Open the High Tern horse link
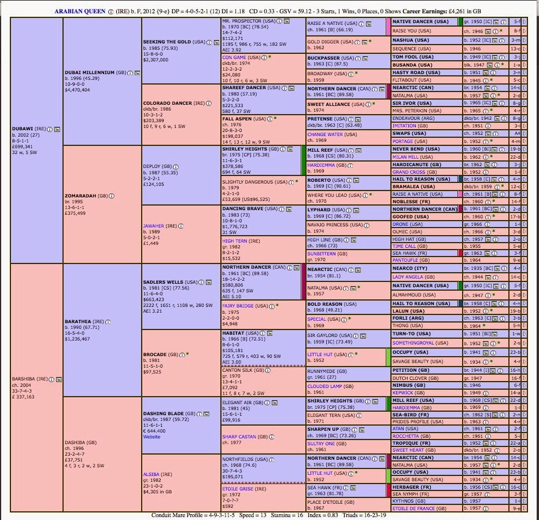The height and width of the screenshot is (520, 539). (234, 241)
